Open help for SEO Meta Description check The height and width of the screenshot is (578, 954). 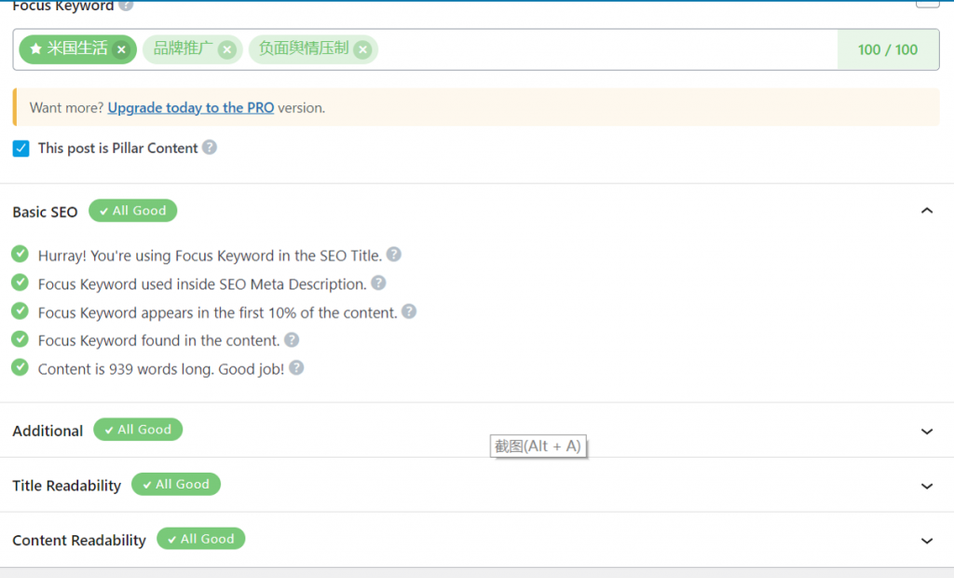pyautogui.click(x=378, y=283)
